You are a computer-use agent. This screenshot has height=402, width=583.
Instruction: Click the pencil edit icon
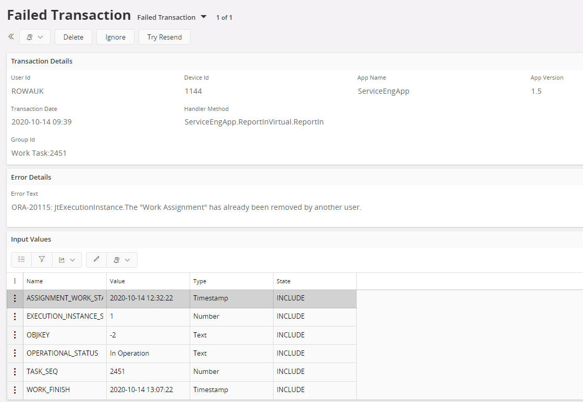coord(96,259)
